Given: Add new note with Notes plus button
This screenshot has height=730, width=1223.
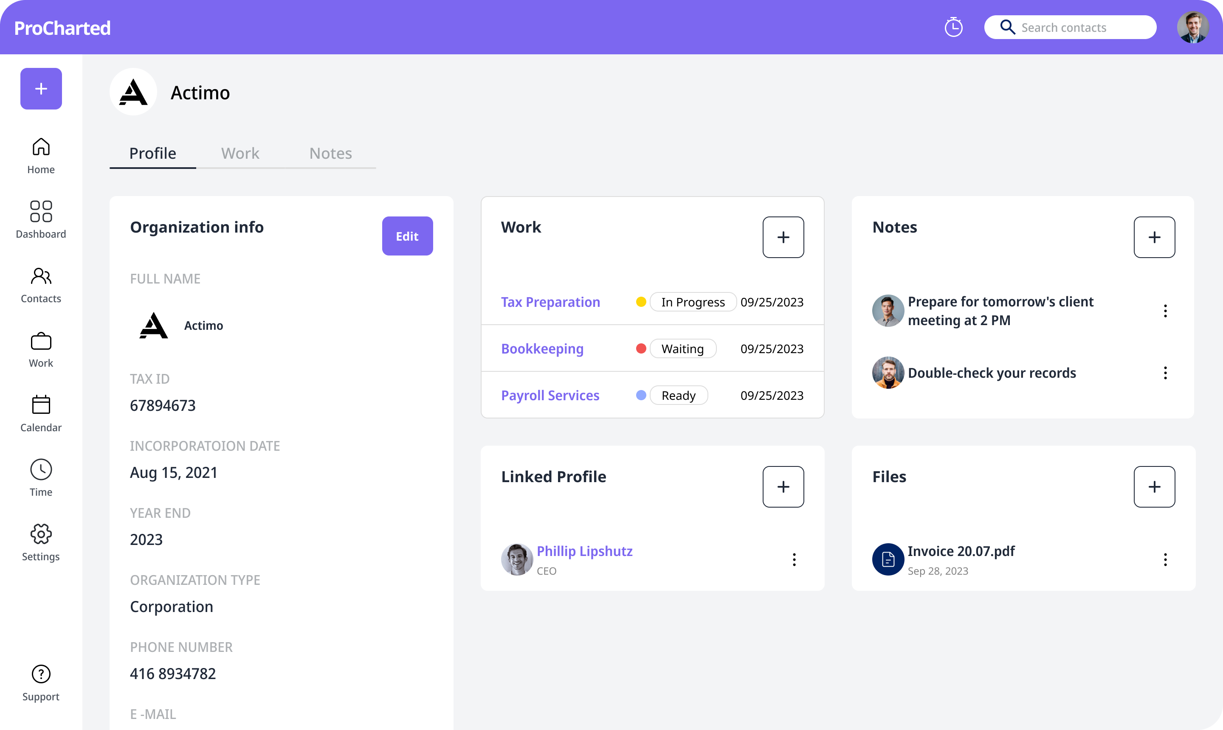Looking at the screenshot, I should pyautogui.click(x=1154, y=236).
